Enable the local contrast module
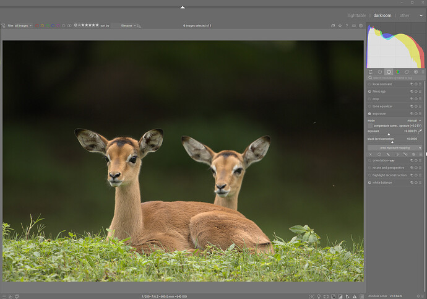Image resolution: width=427 pixels, height=299 pixels. tap(369, 84)
